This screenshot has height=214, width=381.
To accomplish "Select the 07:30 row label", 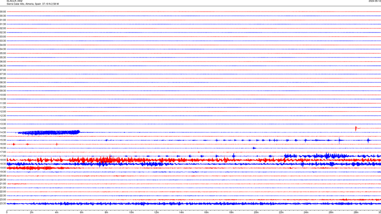I will pos(3,74).
